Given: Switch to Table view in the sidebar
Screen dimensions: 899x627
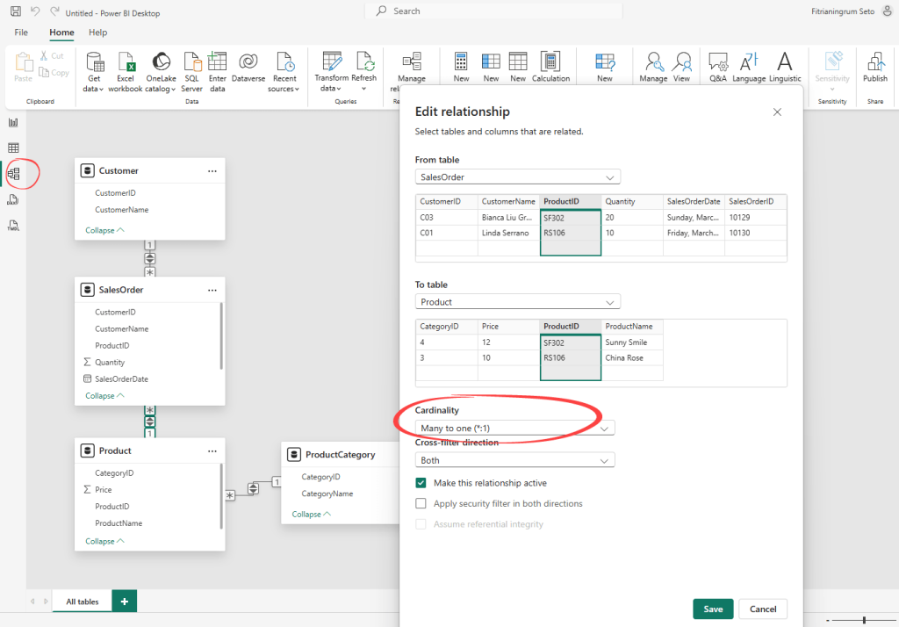Looking at the screenshot, I should coord(12,148).
